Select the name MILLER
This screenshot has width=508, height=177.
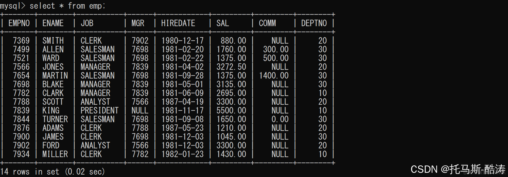click(55, 154)
